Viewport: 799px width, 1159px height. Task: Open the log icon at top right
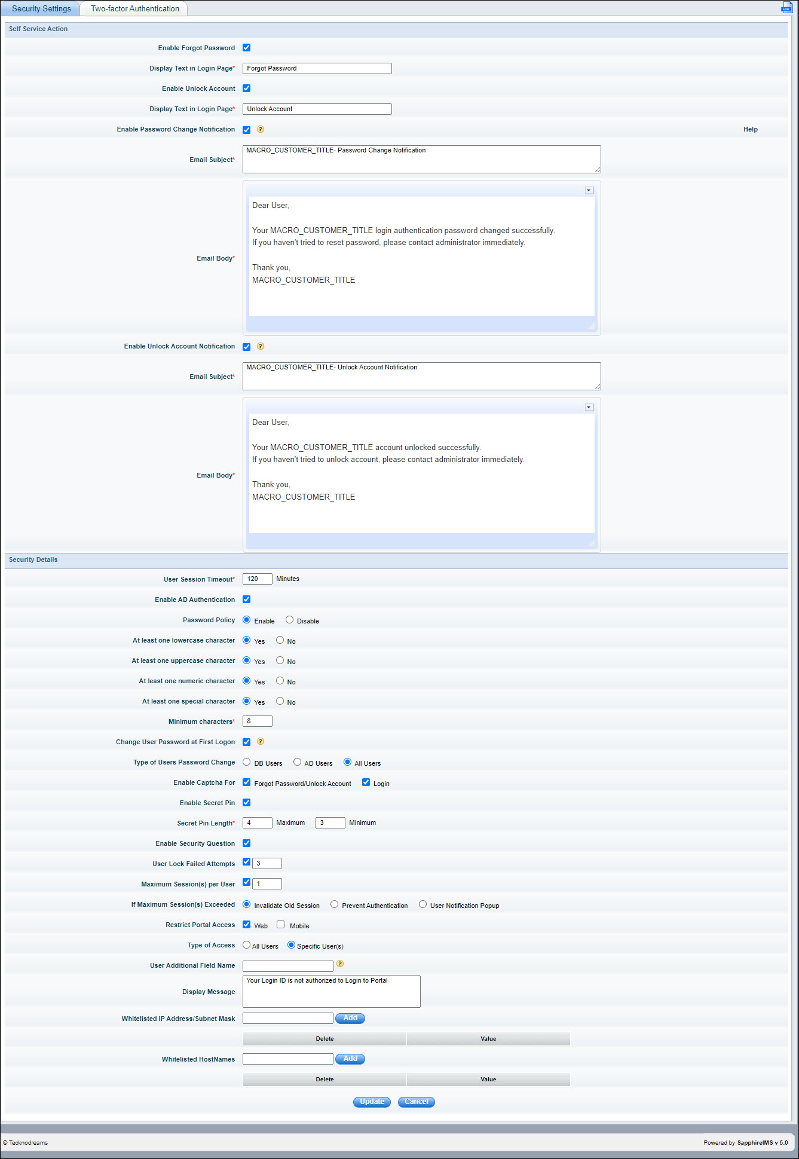(786, 7)
